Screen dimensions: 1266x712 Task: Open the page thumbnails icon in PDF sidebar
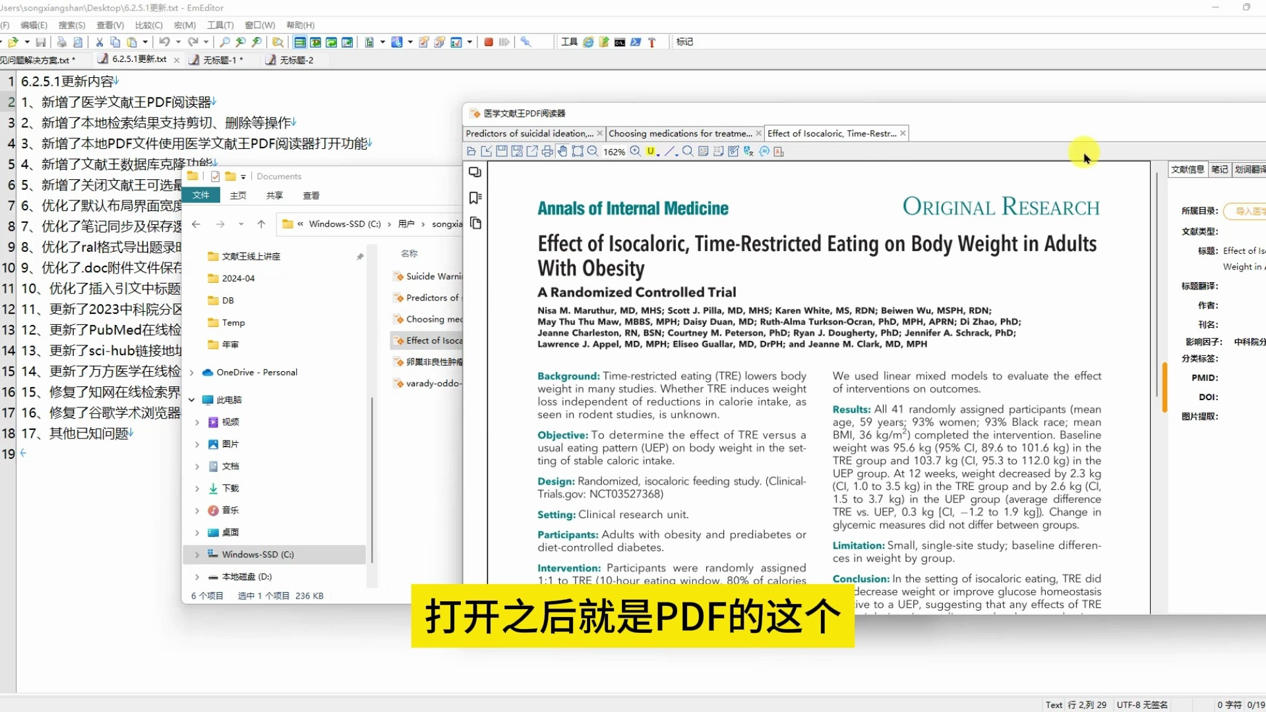click(475, 223)
